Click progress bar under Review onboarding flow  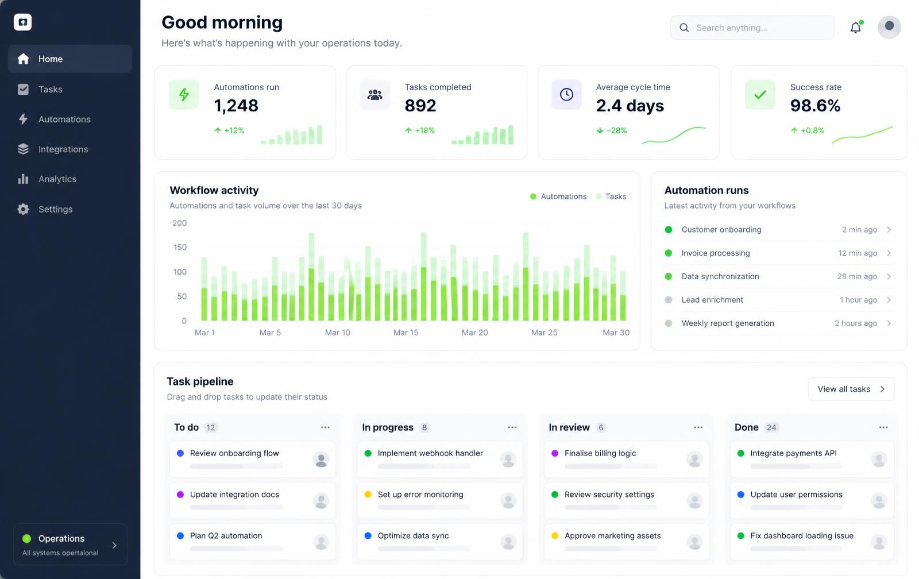(x=237, y=466)
